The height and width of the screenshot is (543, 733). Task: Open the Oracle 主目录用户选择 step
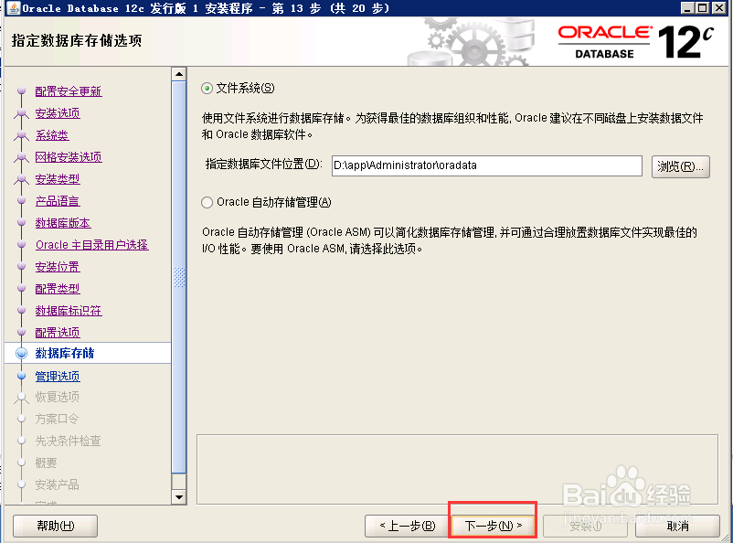tap(92, 244)
